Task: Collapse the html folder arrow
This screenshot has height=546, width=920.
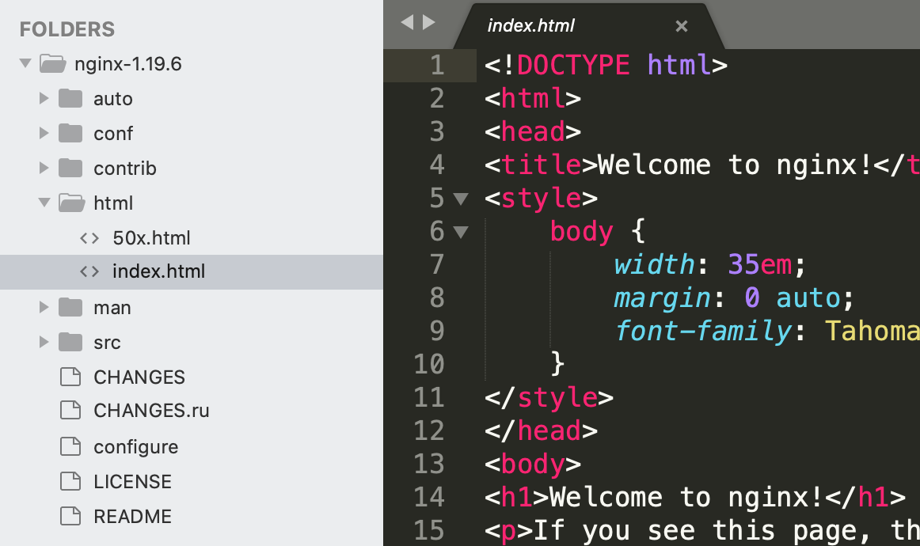Action: point(44,203)
